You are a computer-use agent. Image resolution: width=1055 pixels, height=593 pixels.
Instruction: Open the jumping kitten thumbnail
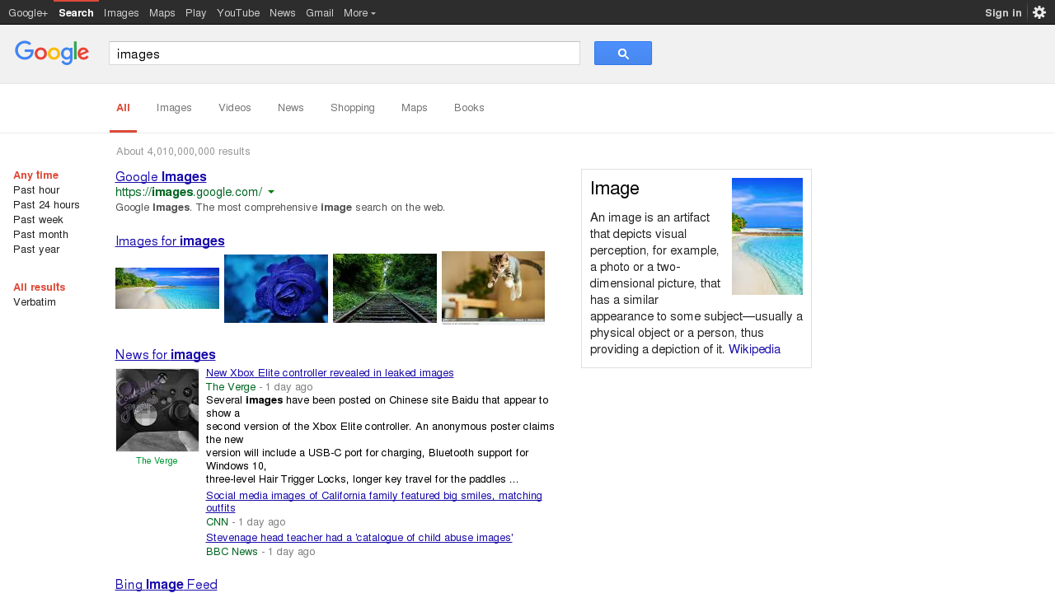[493, 287]
